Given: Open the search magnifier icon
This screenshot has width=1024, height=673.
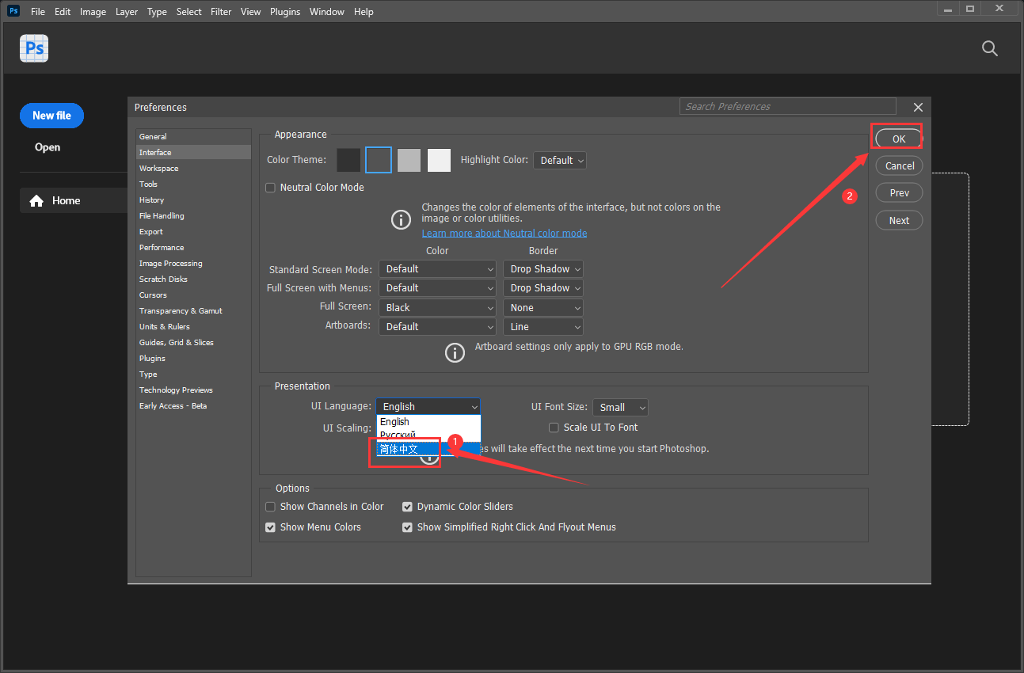Looking at the screenshot, I should click(x=989, y=48).
